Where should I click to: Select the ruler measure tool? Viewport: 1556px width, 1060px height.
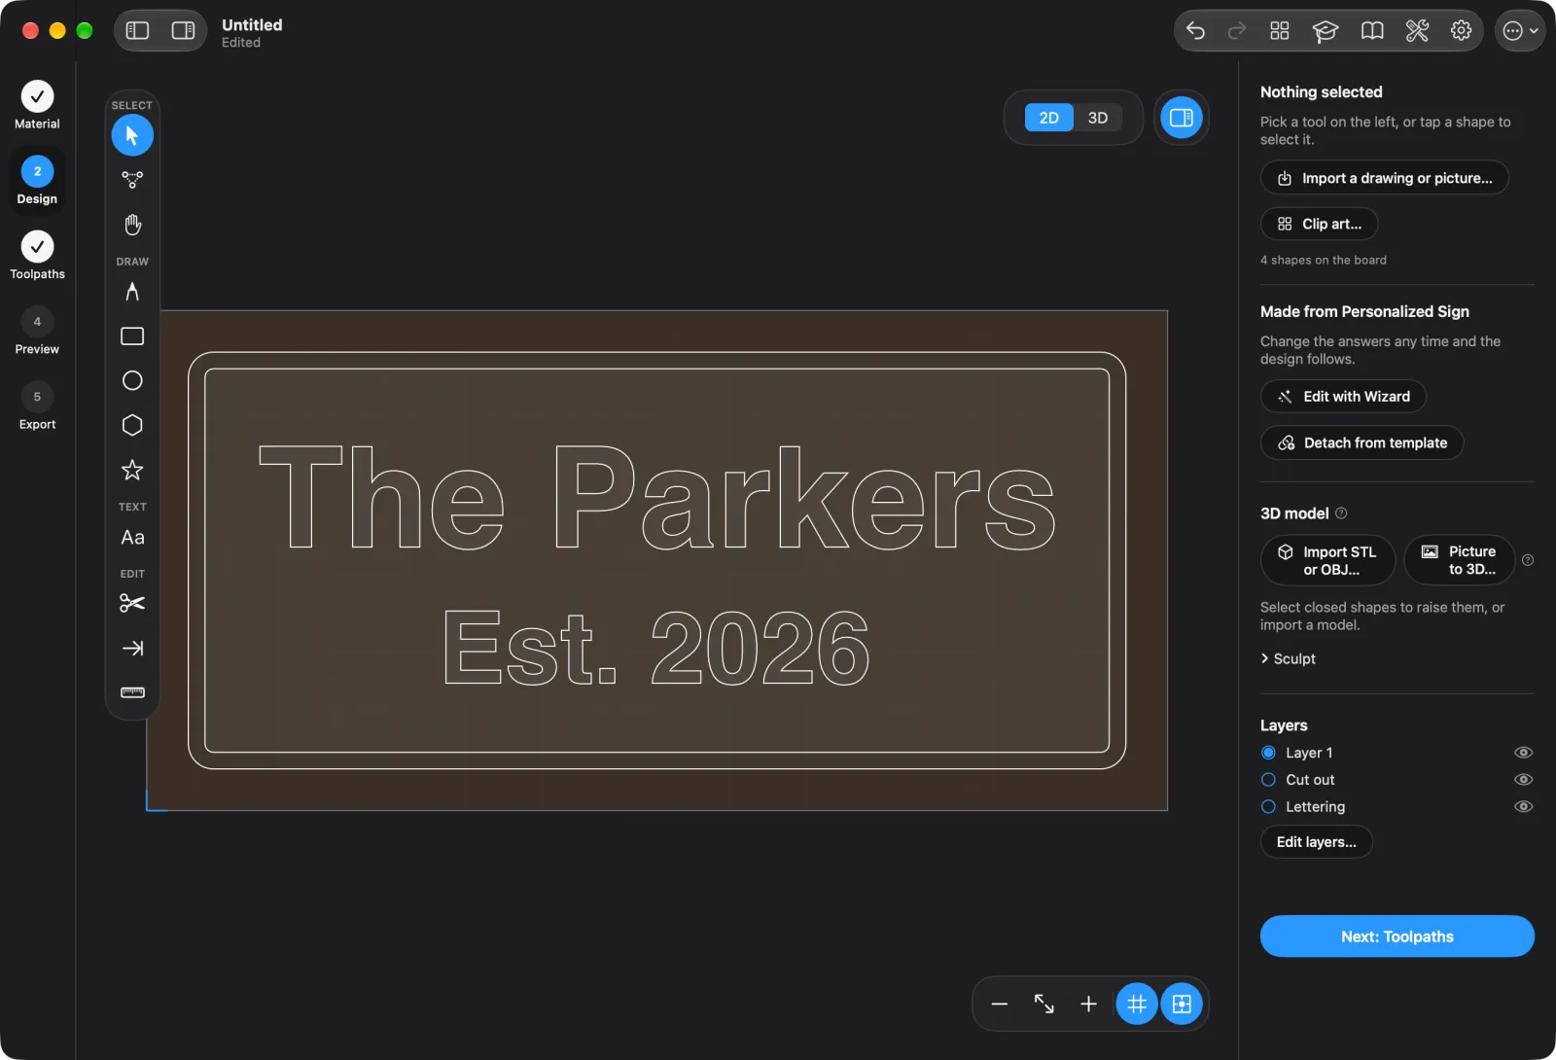[x=132, y=692]
